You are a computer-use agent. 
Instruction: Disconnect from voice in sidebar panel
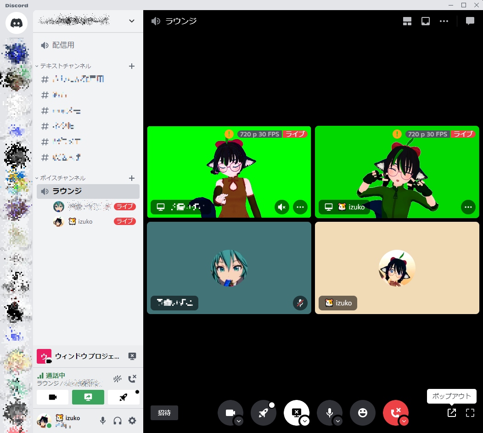pyautogui.click(x=132, y=378)
